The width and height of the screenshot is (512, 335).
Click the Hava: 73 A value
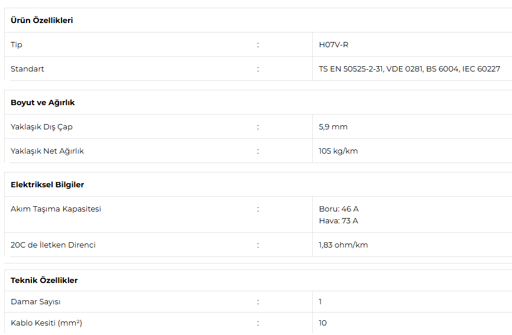(338, 221)
